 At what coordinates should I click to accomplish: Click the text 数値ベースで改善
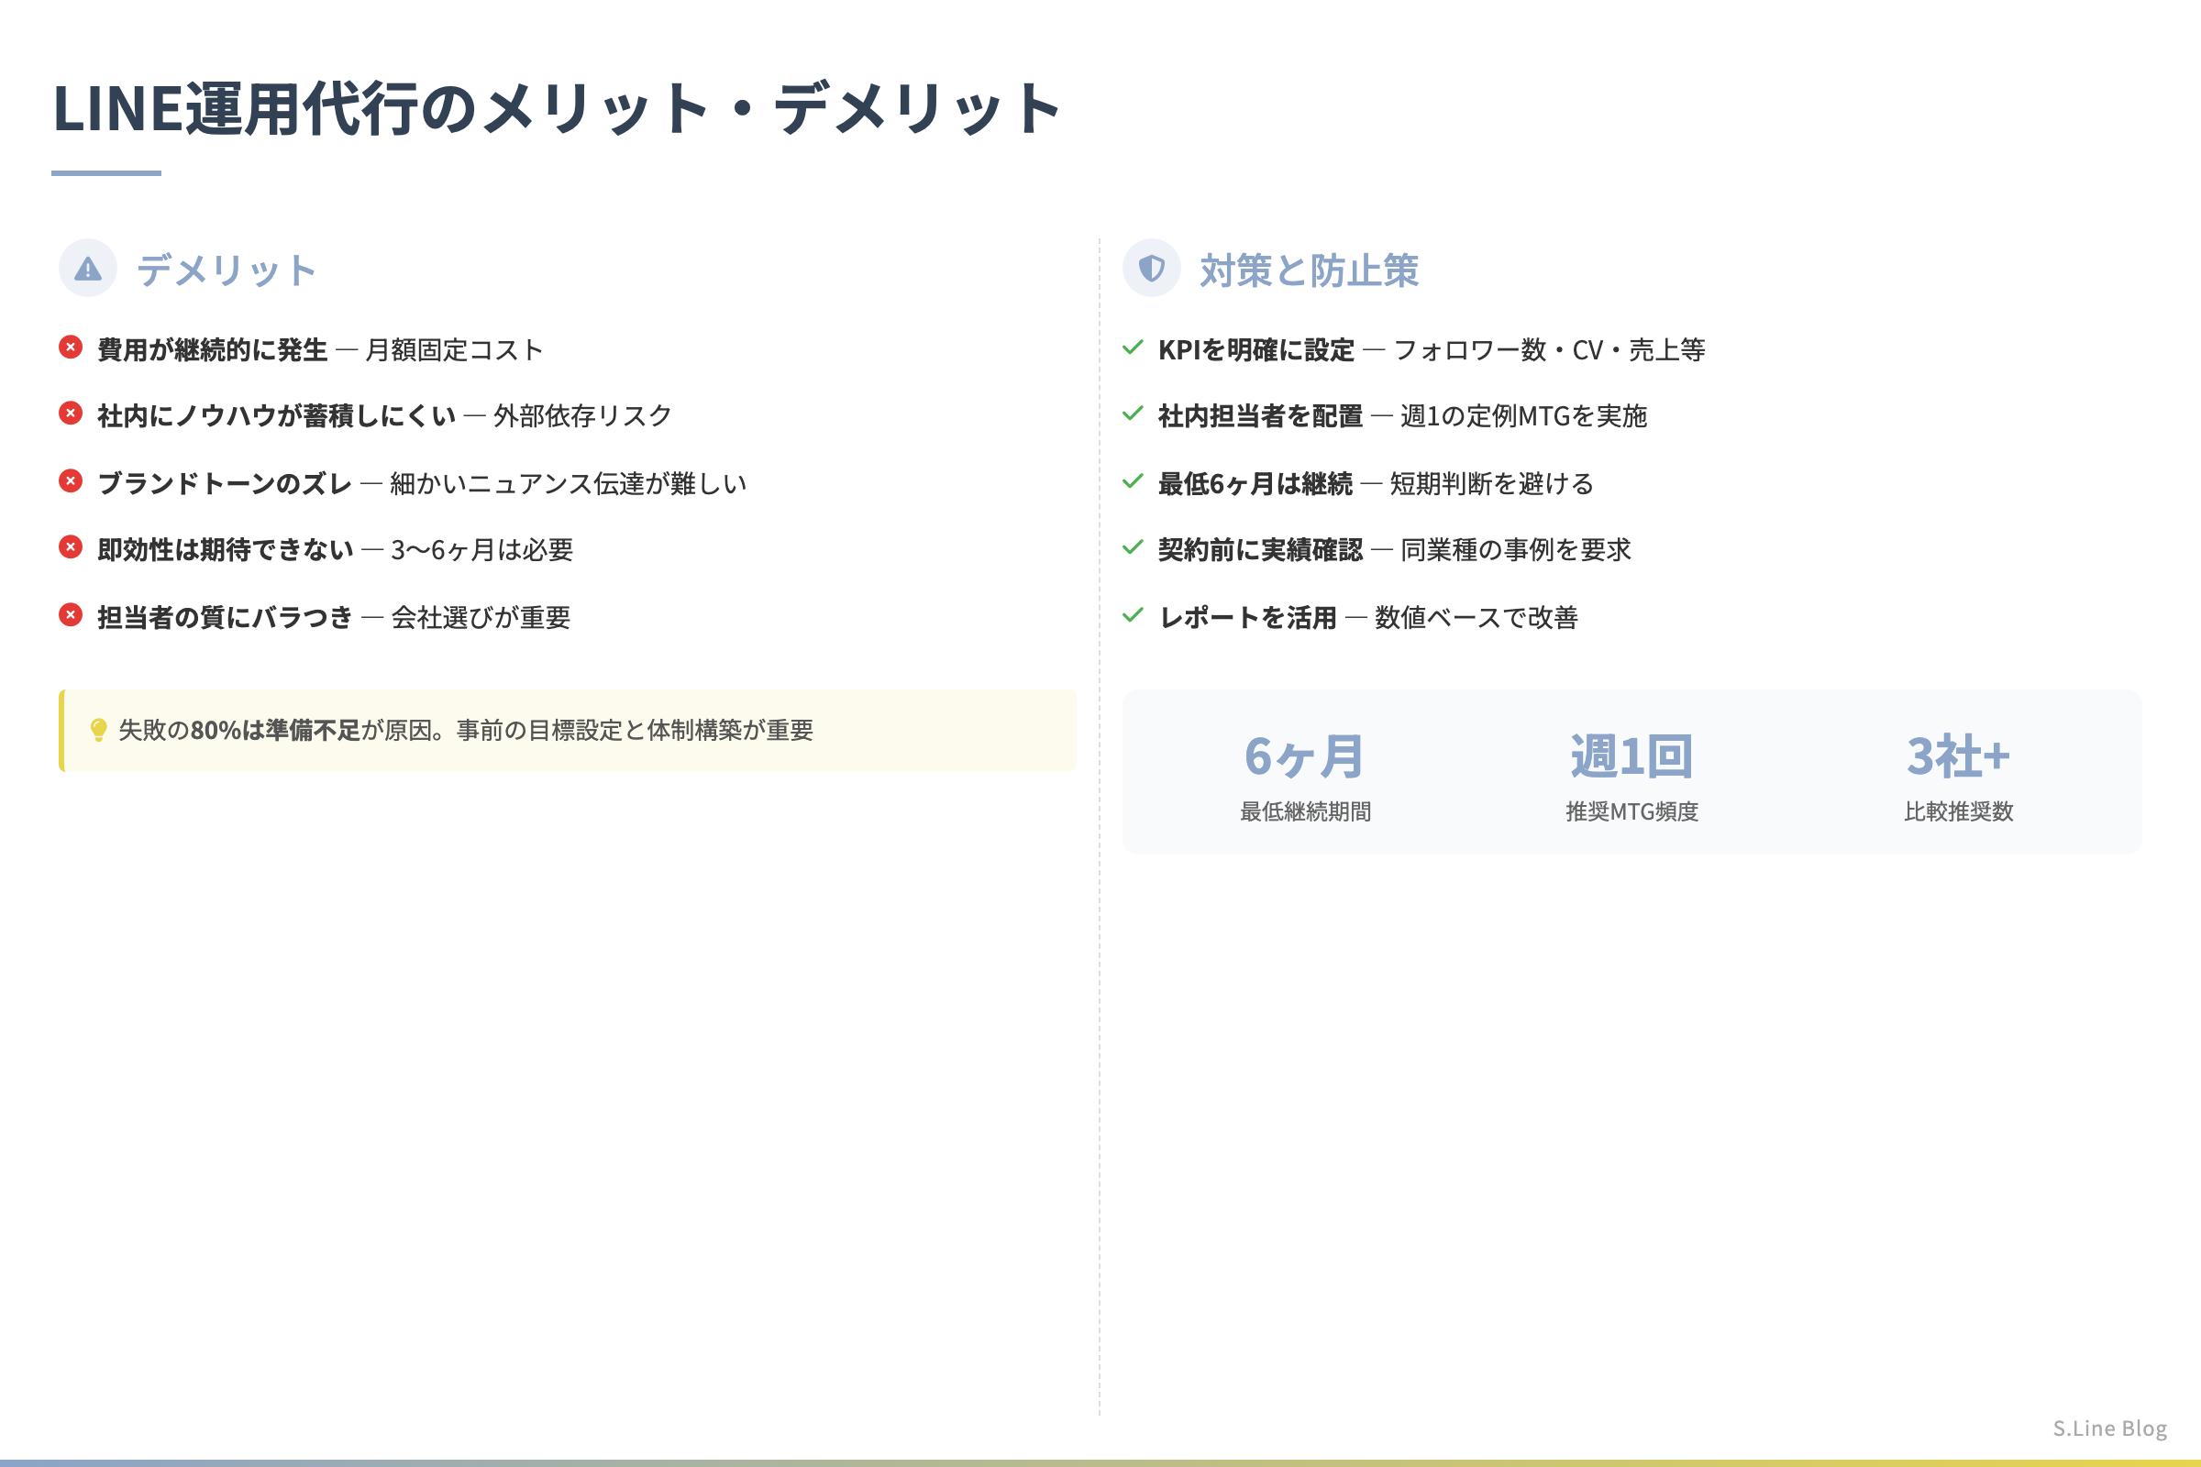click(1477, 617)
